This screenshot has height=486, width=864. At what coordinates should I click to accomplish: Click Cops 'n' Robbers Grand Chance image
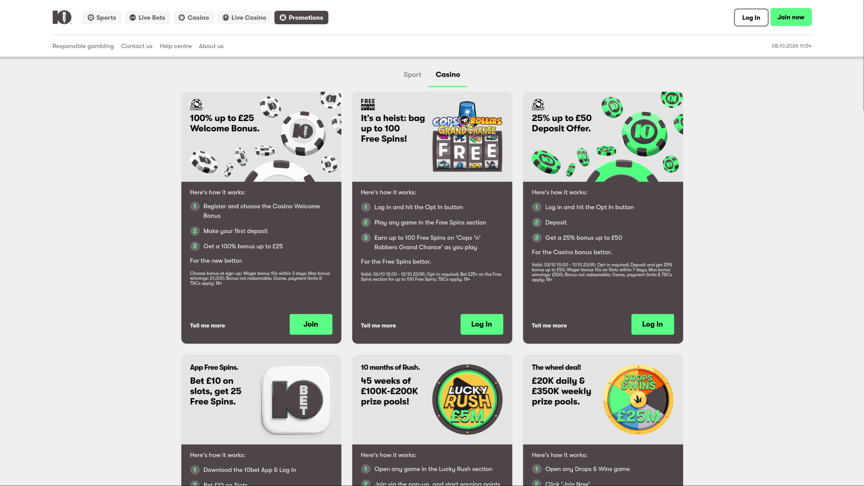point(467,136)
